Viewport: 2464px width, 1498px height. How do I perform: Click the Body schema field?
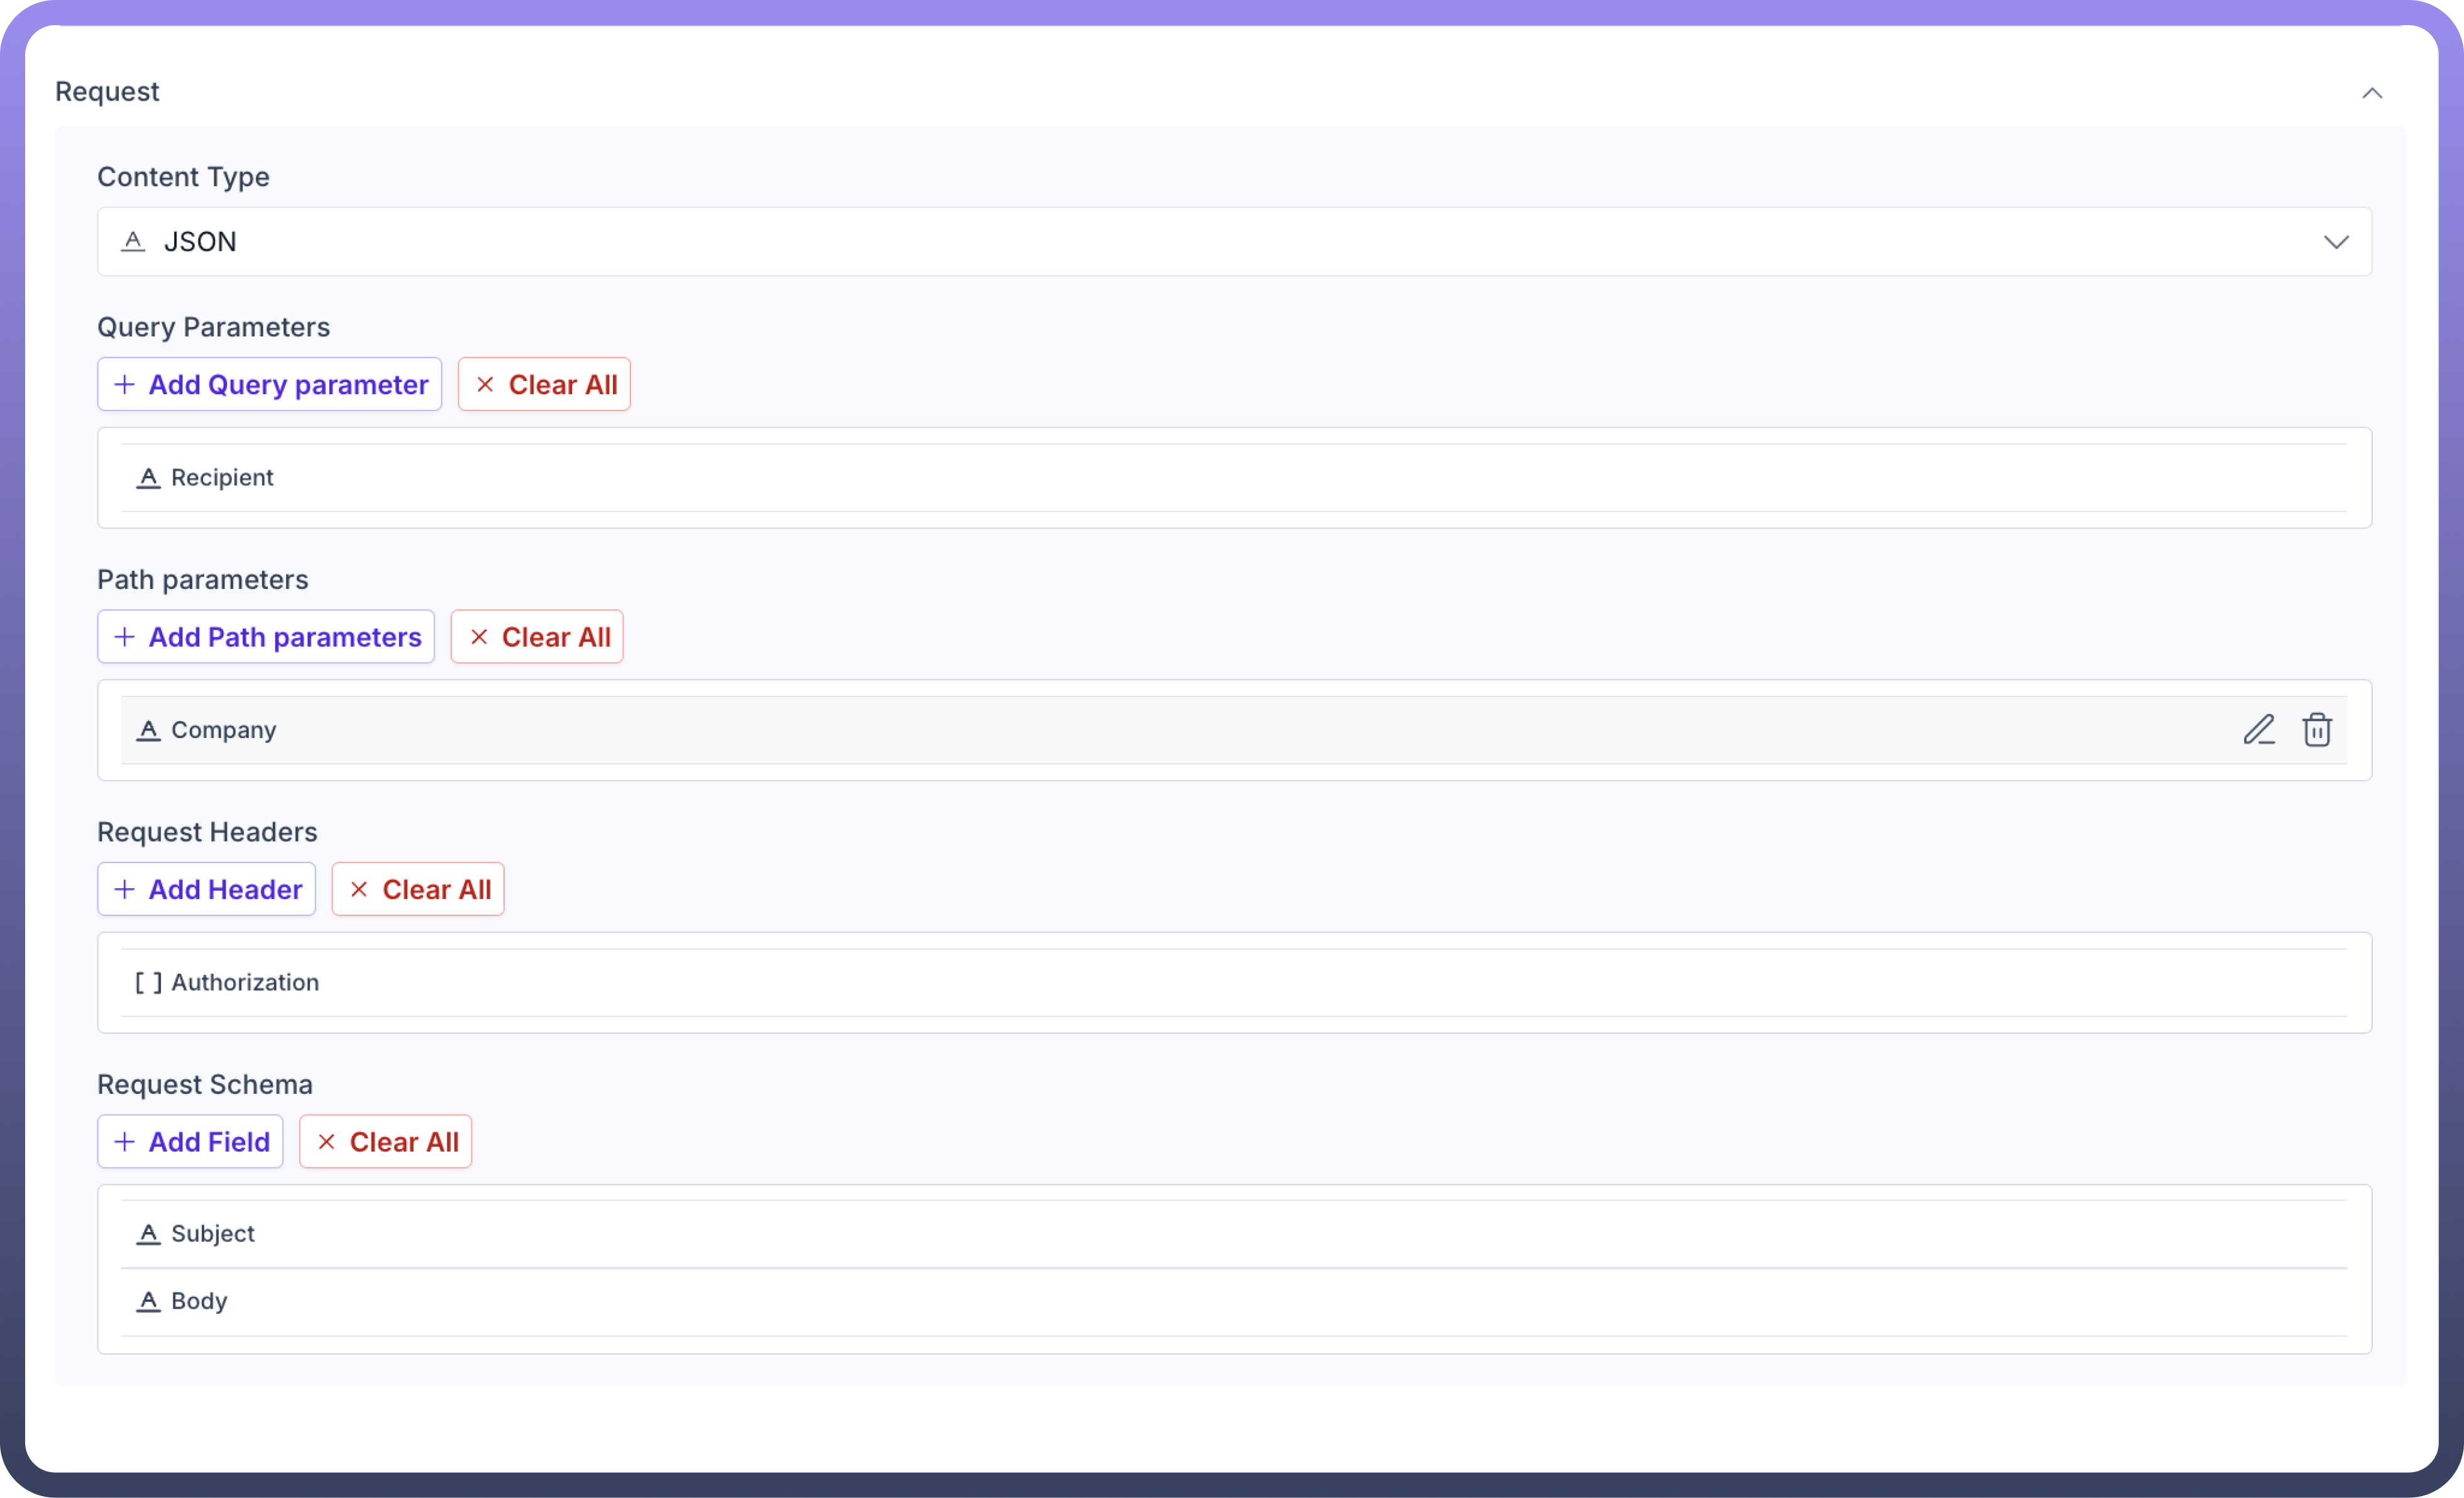(x=1200, y=1301)
